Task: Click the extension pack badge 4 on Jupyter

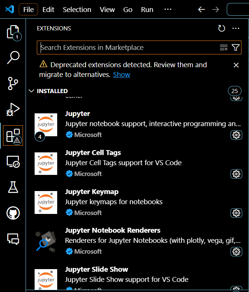Action: (x=40, y=137)
